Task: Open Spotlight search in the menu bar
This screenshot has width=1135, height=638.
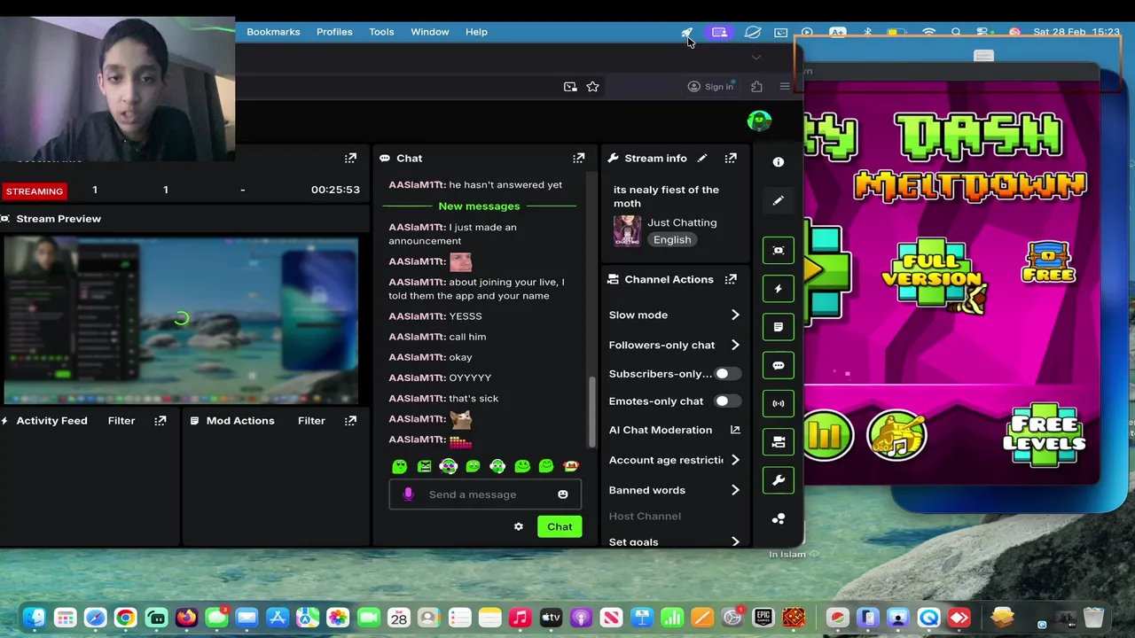Action: coord(956,32)
